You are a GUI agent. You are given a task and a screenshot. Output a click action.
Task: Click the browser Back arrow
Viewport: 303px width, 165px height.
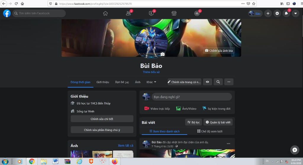pyautogui.click(x=4, y=4)
